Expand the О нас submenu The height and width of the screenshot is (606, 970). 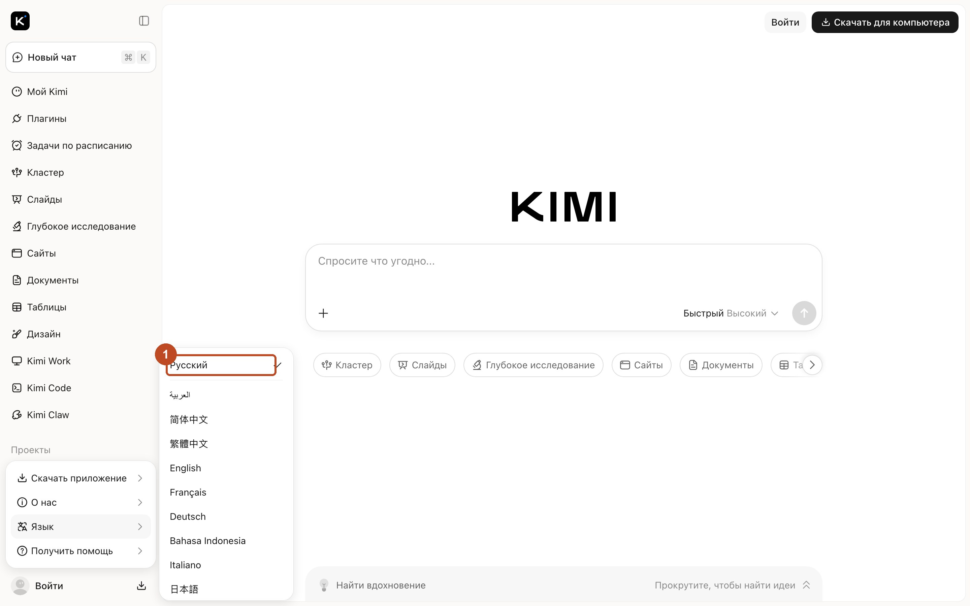click(80, 503)
